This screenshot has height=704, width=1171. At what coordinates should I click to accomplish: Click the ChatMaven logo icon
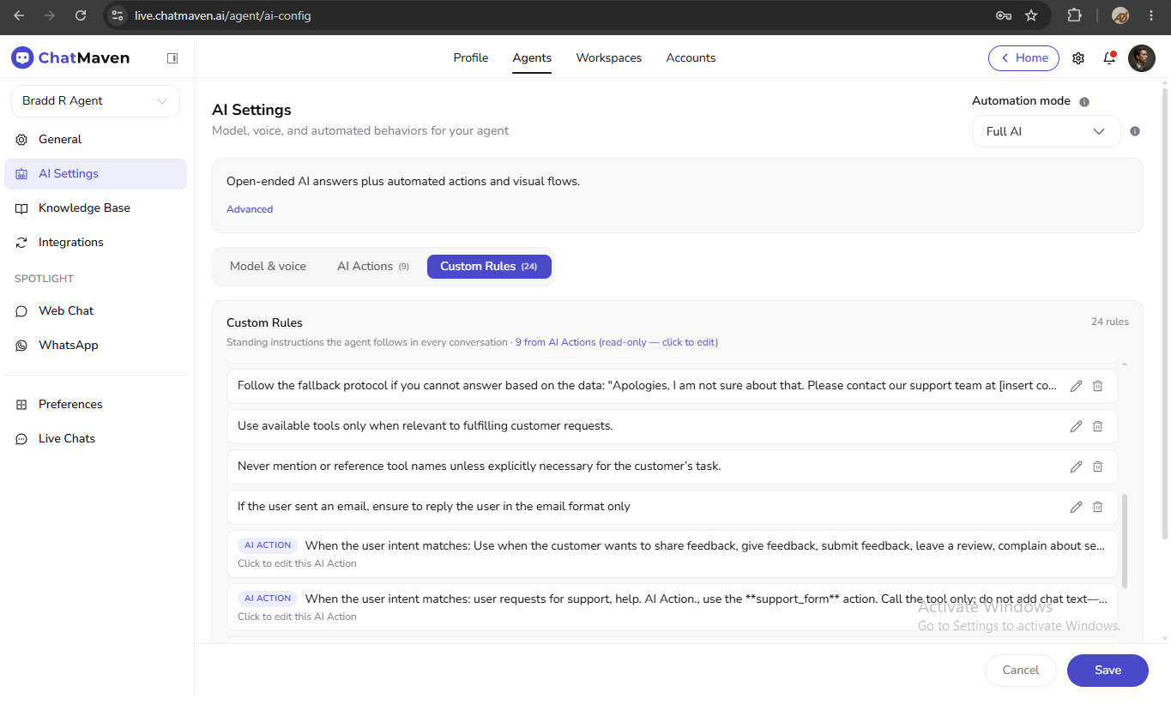[x=22, y=57]
